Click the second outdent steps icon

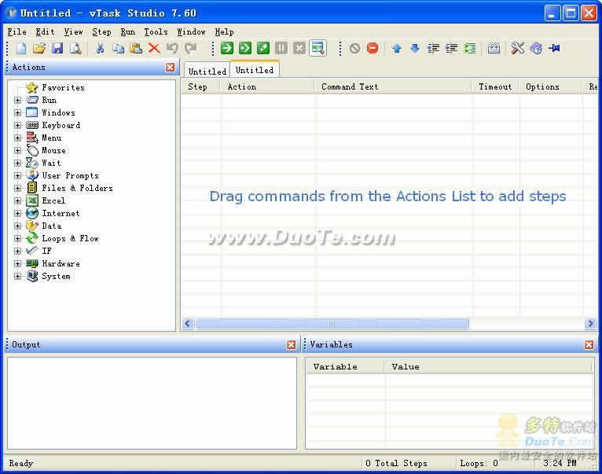(451, 49)
